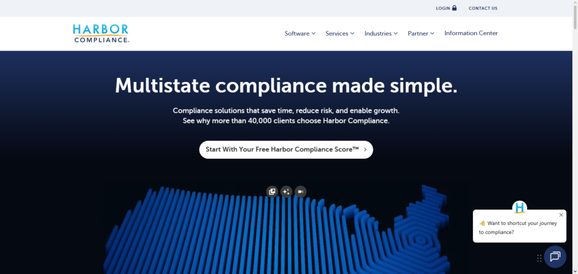Close the shortcut-to-compliance chat popup

pos(561,215)
